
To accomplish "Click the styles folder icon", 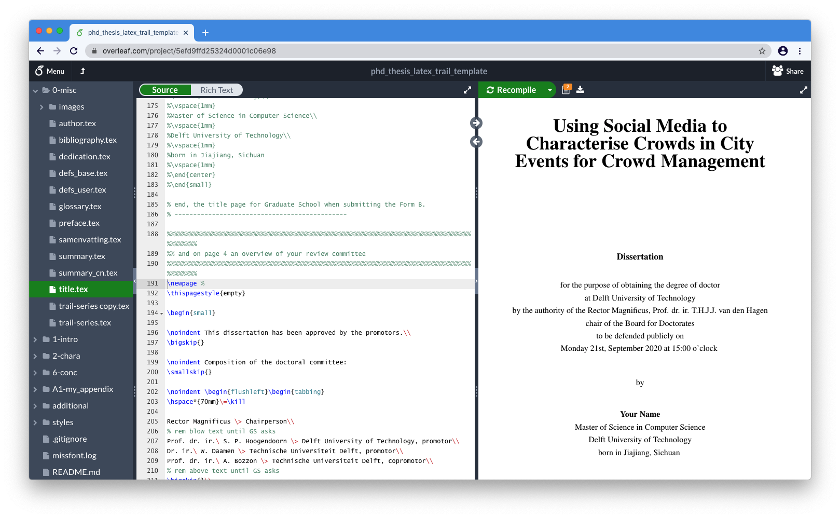I will pos(46,422).
